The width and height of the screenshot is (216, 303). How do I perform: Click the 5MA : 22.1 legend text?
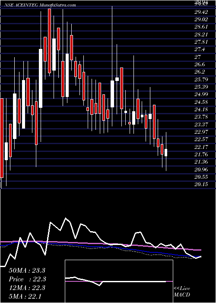click(25, 296)
